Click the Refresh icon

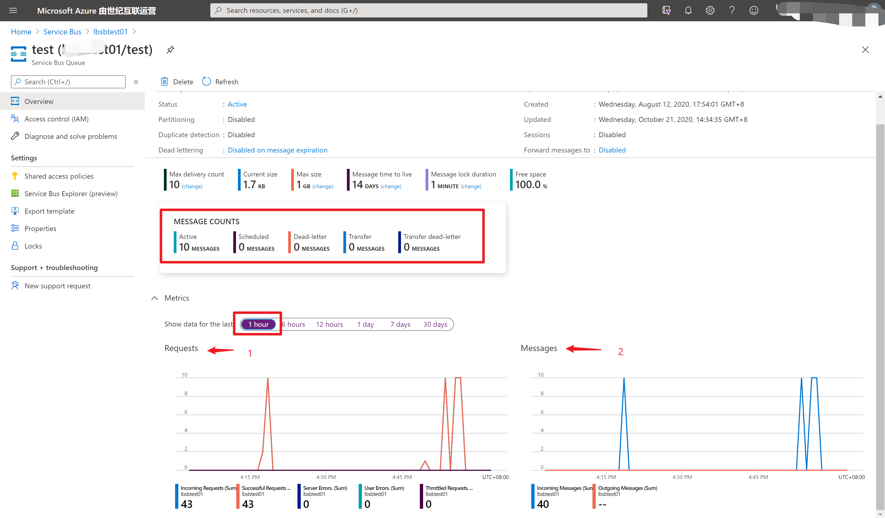[206, 82]
